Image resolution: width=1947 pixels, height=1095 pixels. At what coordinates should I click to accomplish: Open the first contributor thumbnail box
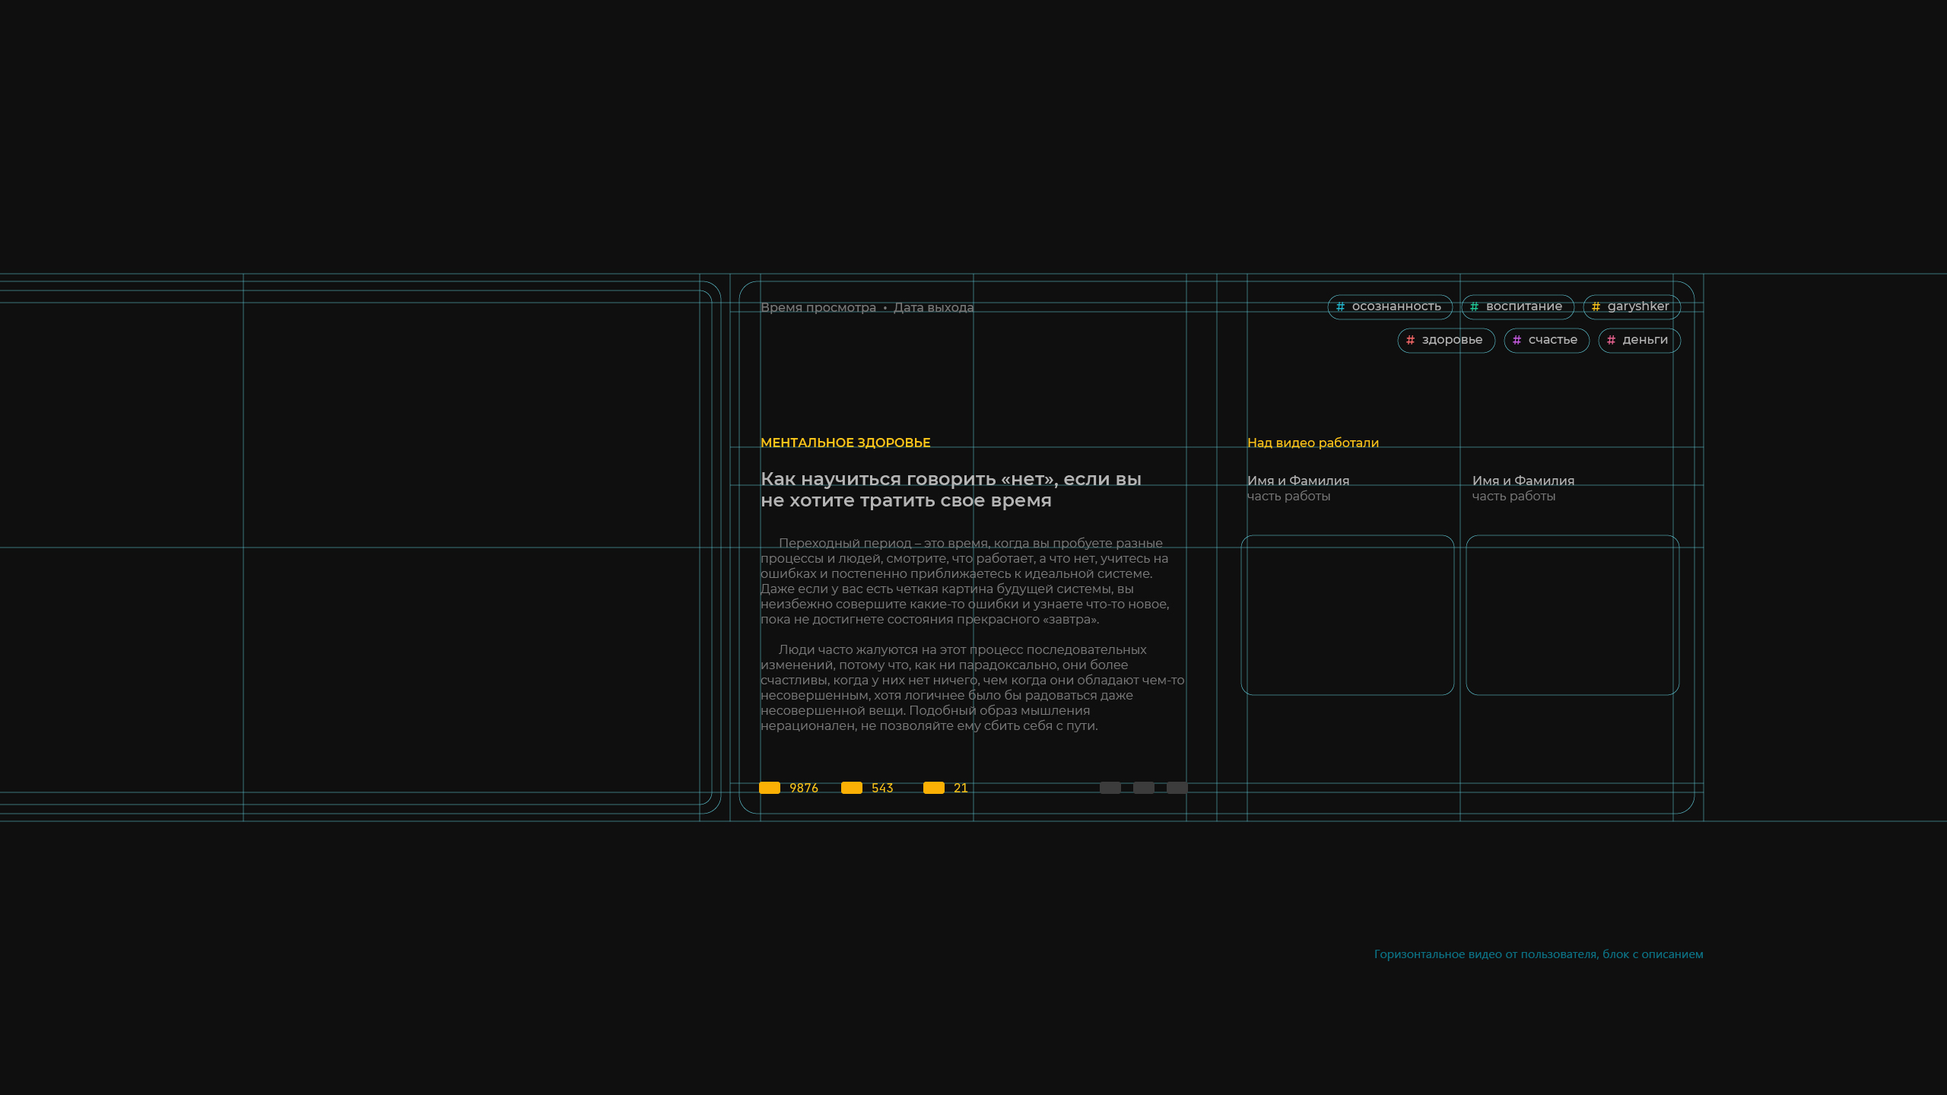tap(1347, 614)
